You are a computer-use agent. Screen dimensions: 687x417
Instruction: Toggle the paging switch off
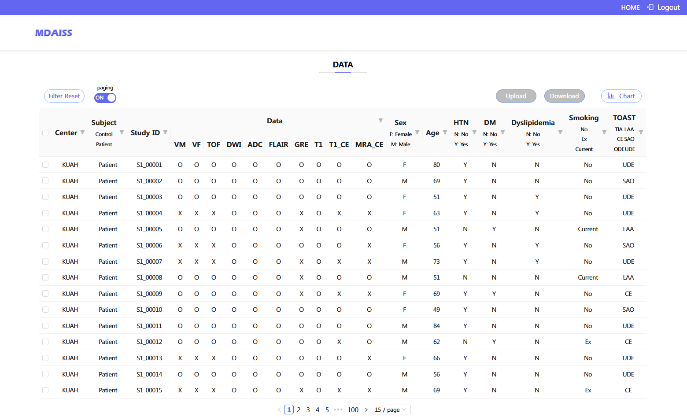(x=105, y=98)
